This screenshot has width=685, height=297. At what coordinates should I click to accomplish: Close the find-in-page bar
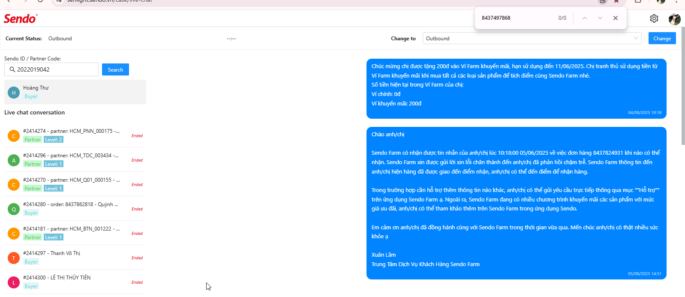(615, 18)
